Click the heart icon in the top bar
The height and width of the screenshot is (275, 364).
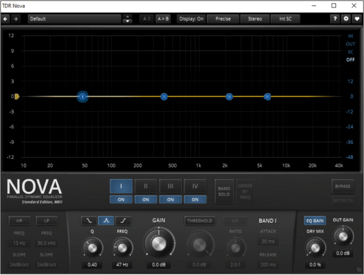357,19
